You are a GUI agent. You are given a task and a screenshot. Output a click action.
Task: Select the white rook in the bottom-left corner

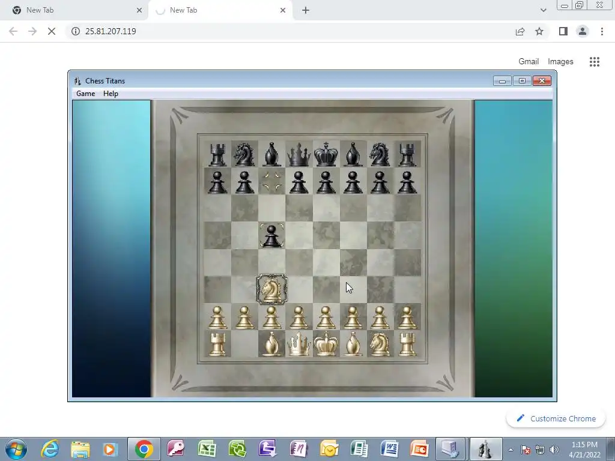click(217, 344)
